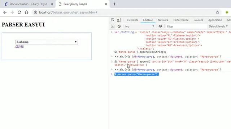Click the address bar URL

[x=68, y=12]
